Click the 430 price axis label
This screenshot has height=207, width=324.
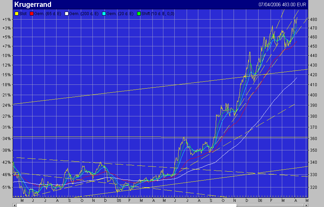tap(313, 65)
